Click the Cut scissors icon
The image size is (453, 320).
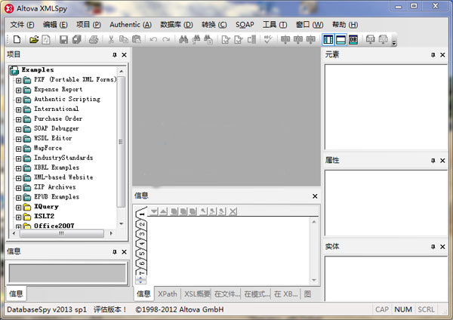(112, 39)
